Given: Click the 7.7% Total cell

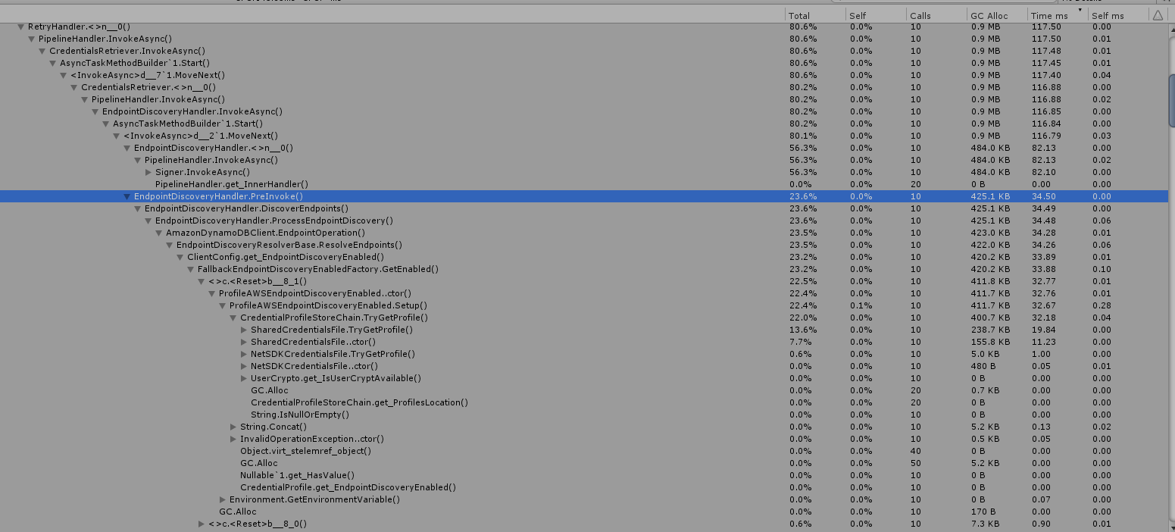Looking at the screenshot, I should 800,342.
